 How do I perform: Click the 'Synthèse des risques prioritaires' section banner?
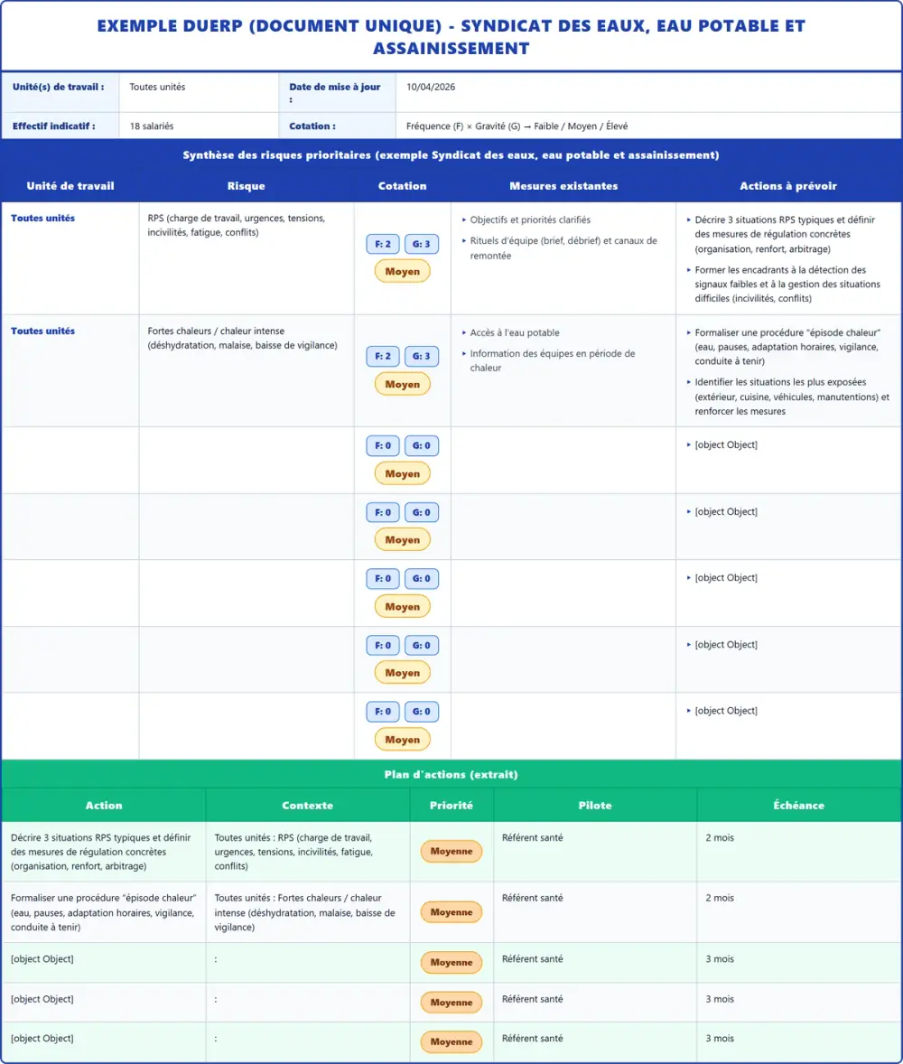point(451,154)
